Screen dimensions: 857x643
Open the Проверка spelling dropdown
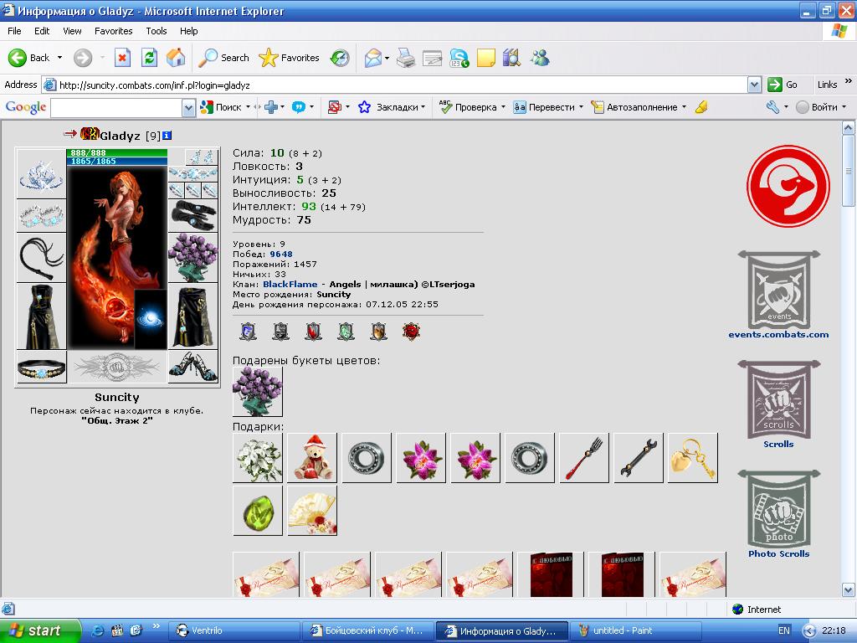pyautogui.click(x=503, y=107)
